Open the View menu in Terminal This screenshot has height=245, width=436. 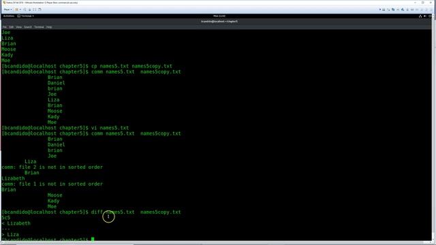click(19, 27)
